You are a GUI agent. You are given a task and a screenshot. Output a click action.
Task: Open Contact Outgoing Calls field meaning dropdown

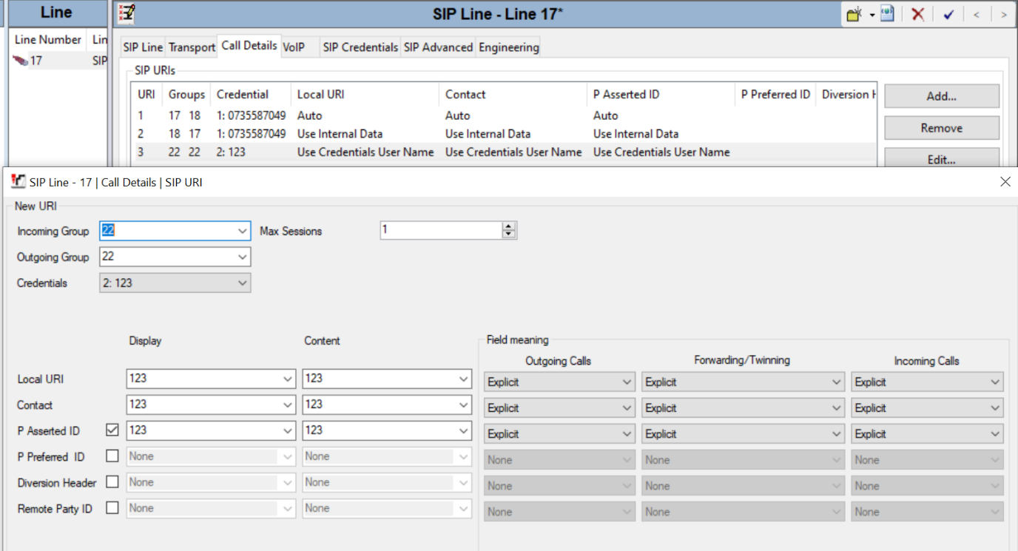[x=560, y=408]
